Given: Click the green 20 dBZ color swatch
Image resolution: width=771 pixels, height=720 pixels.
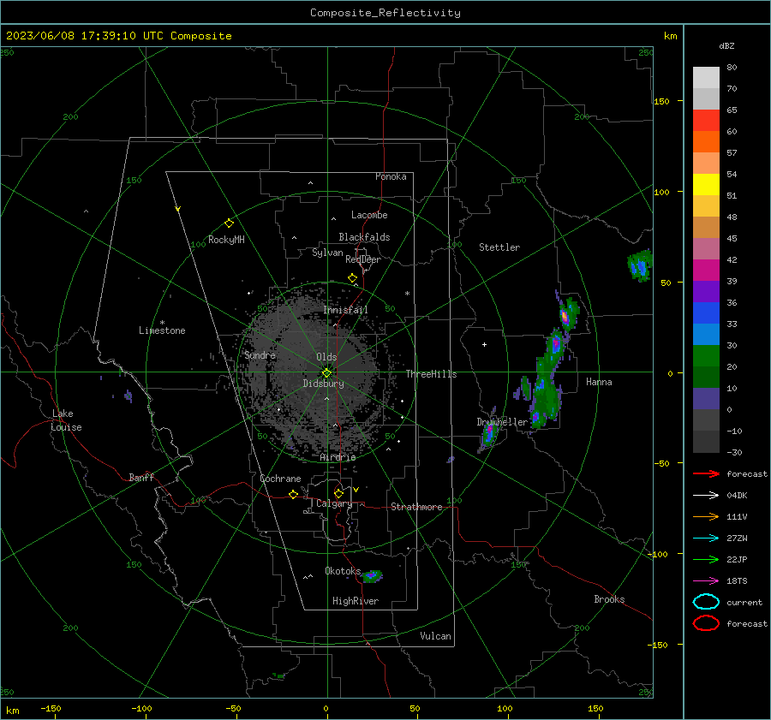Looking at the screenshot, I should [706, 355].
